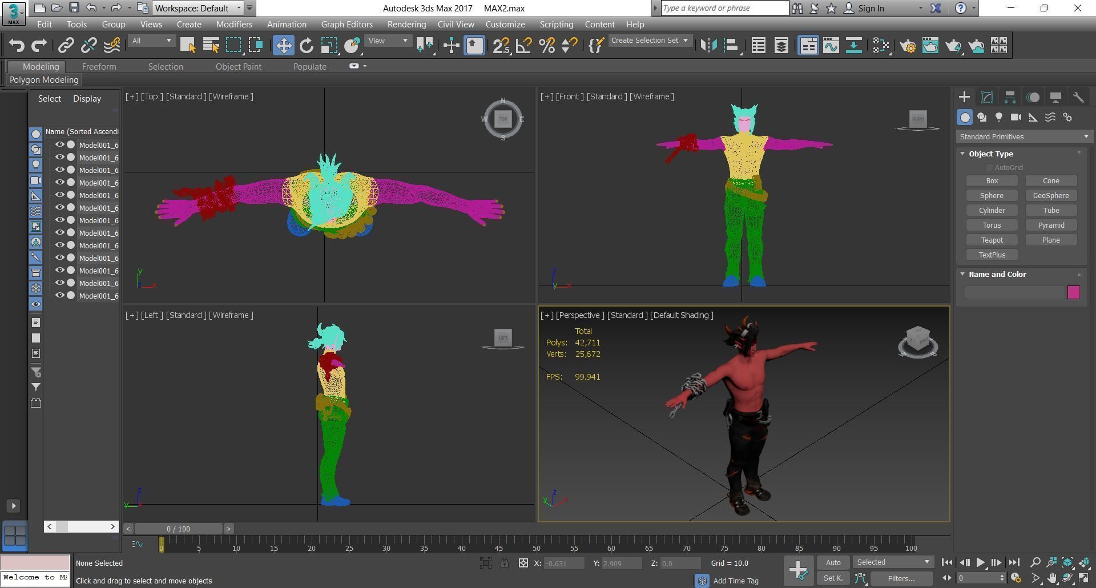Open the Rendering menu
Image resolution: width=1096 pixels, height=588 pixels.
tap(406, 25)
